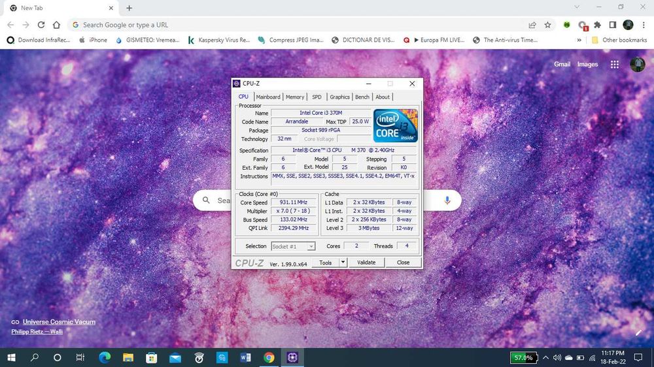Viewport: 654px width, 367px height.
Task: Open the GISMETEO bookmark
Action: pyautogui.click(x=148, y=40)
